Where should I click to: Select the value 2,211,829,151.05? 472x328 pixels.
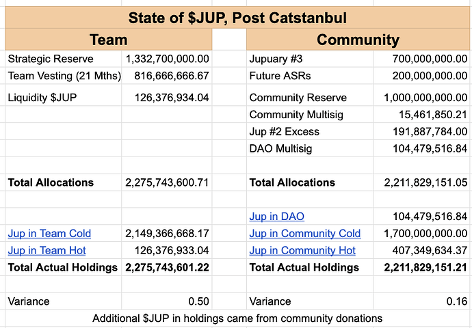[x=425, y=182]
